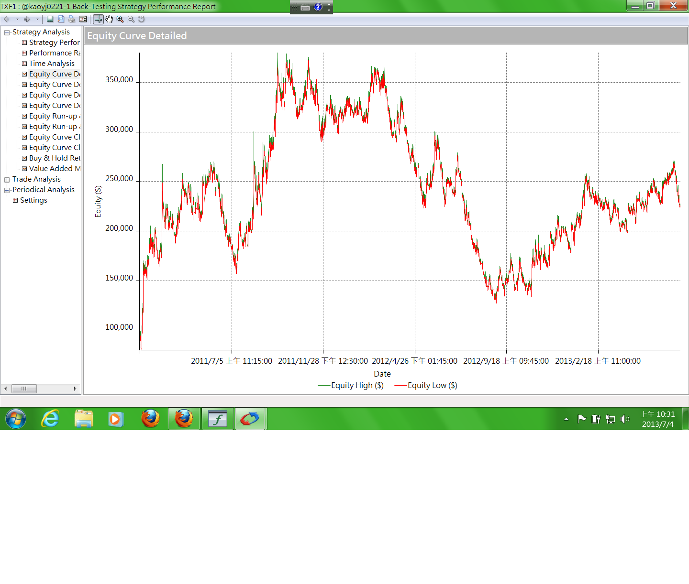Click the network tray icon

pos(611,419)
